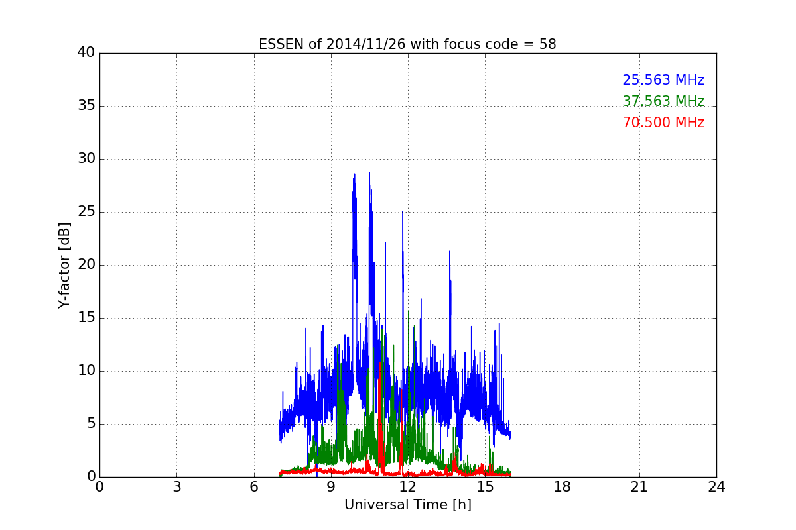Click x-axis tick label 6
The width and height of the screenshot is (796, 530).
(253, 487)
